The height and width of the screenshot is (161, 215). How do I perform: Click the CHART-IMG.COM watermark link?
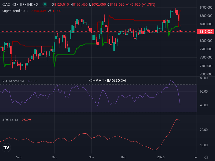point(107,80)
